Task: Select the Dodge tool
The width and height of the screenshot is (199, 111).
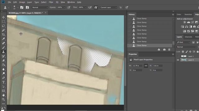Action: pos(3,73)
